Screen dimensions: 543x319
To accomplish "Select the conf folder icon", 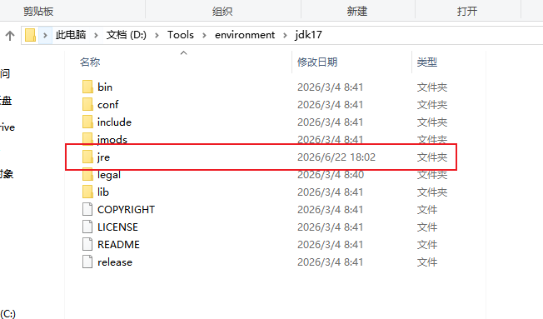I will (87, 105).
